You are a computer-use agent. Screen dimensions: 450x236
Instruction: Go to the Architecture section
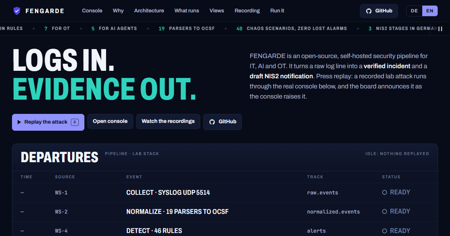click(x=149, y=11)
